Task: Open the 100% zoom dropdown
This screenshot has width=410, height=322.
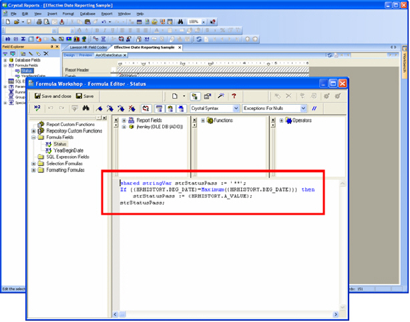Action: pos(204,22)
